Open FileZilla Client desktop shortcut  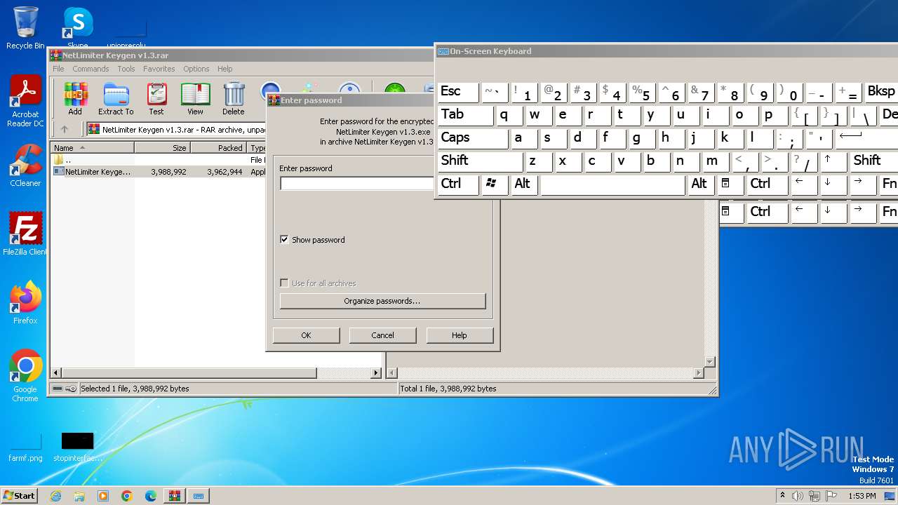25,234
